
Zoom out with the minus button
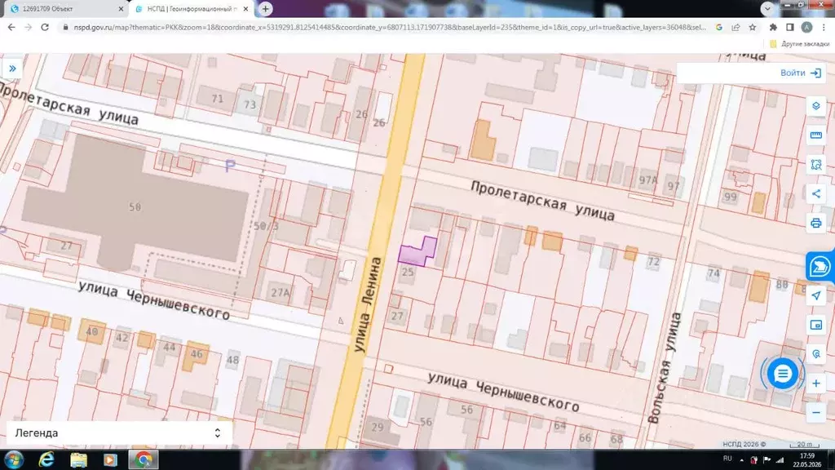[815, 412]
